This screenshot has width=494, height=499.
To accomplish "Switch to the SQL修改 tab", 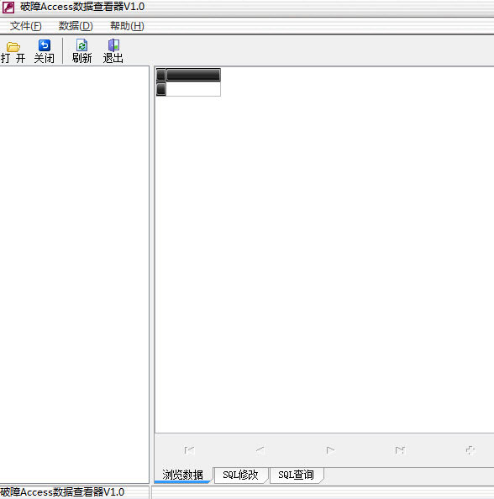I will pos(240,475).
